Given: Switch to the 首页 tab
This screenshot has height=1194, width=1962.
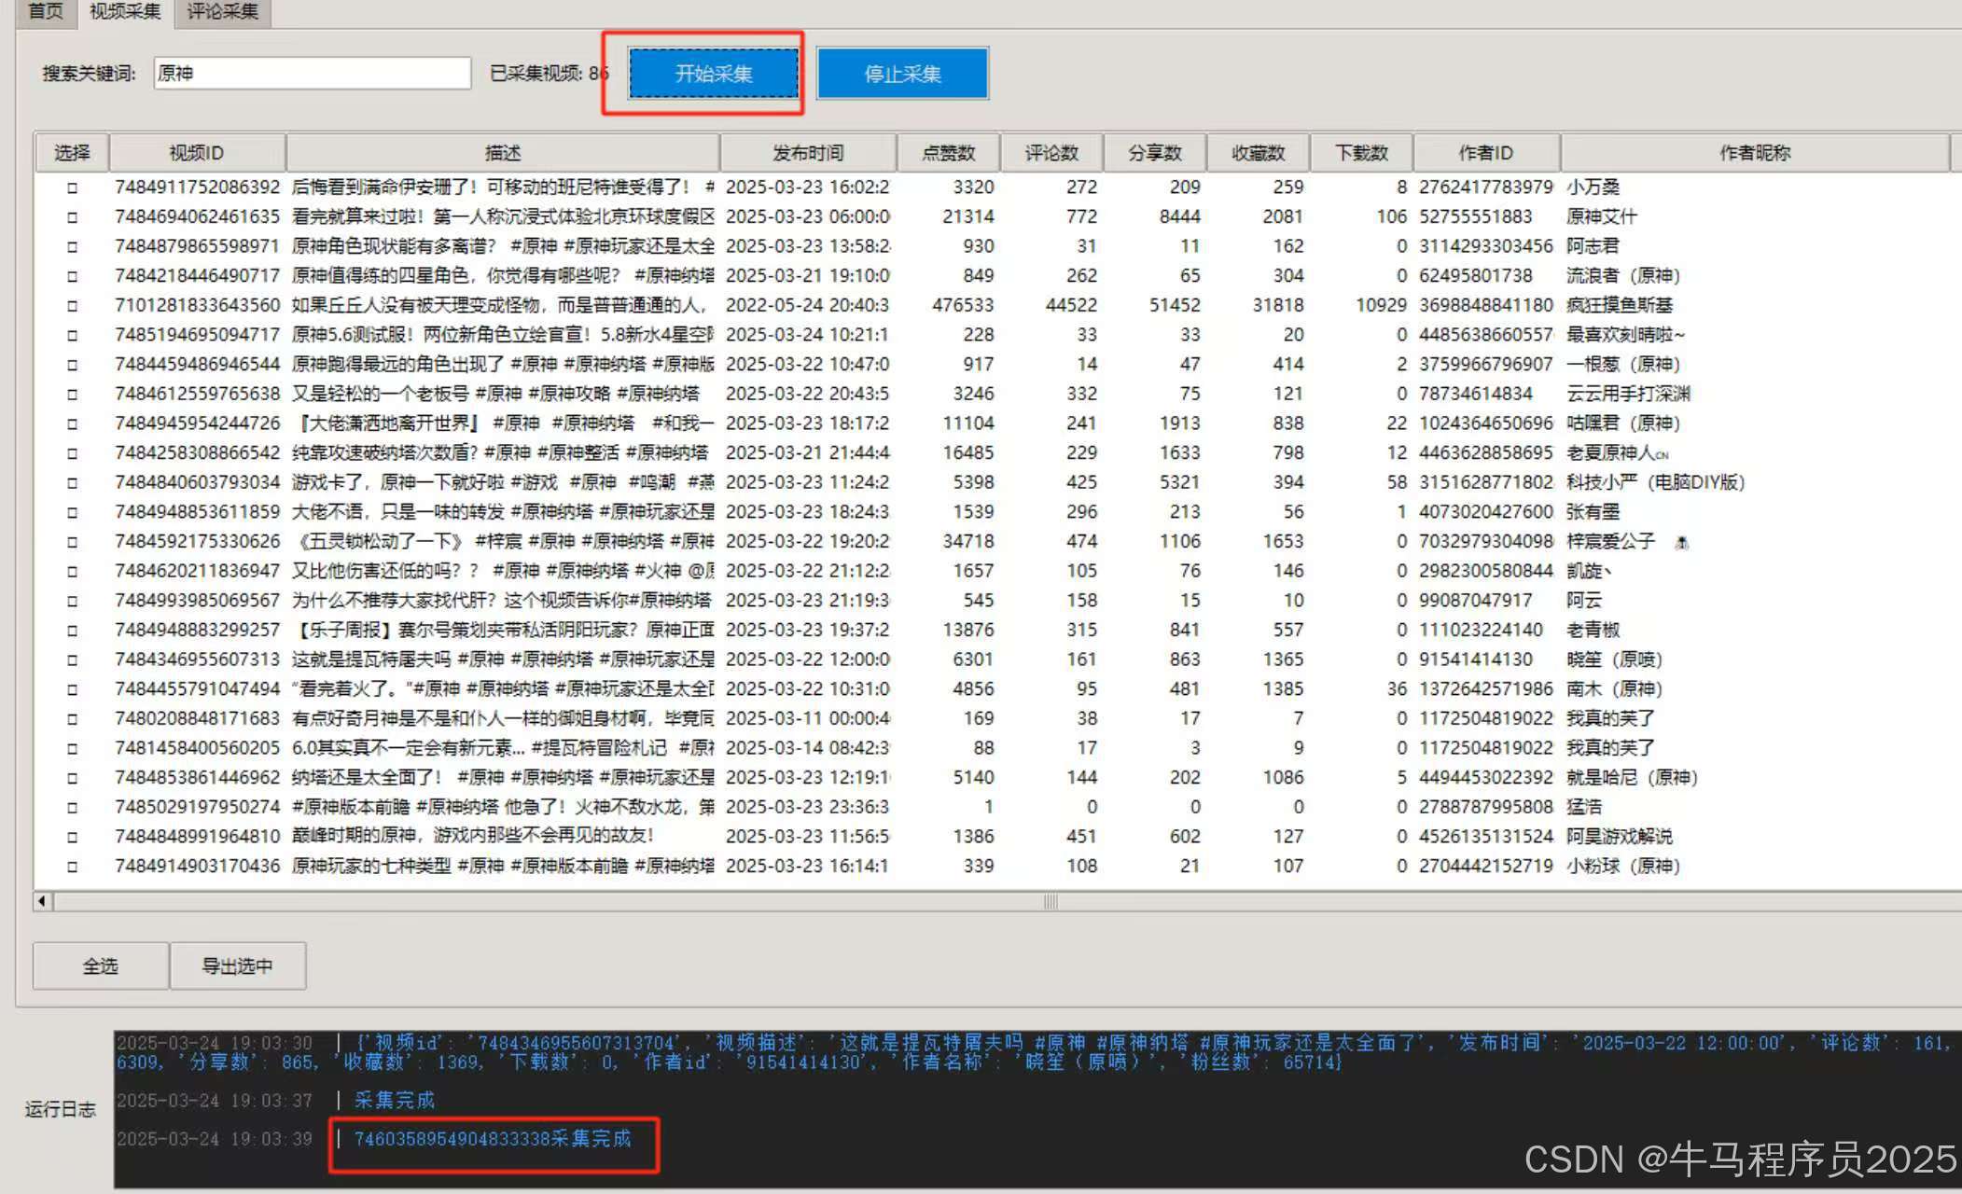Looking at the screenshot, I should (45, 11).
